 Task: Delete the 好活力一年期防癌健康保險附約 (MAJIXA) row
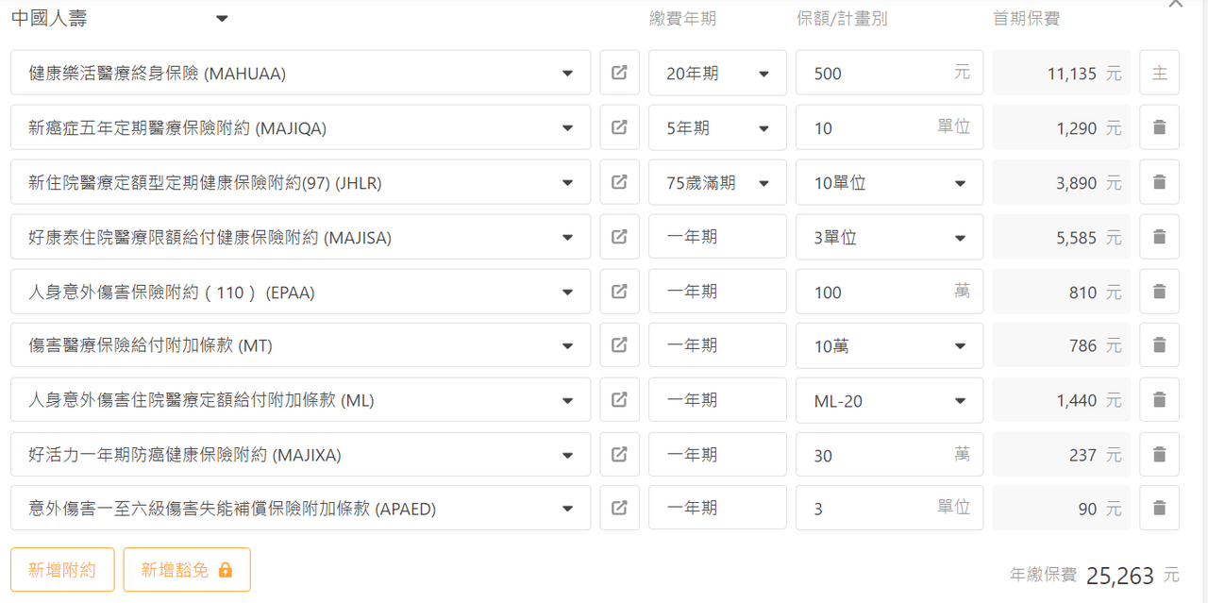[1159, 455]
